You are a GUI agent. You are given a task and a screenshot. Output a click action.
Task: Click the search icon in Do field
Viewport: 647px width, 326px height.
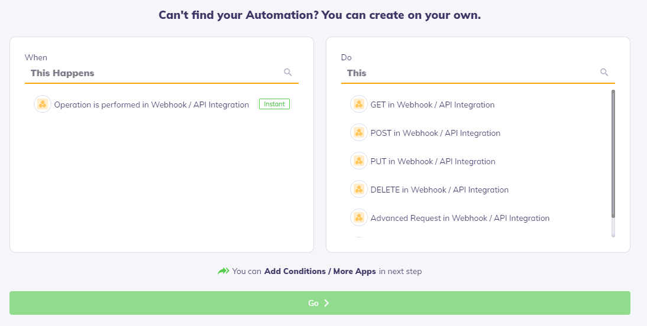(604, 73)
